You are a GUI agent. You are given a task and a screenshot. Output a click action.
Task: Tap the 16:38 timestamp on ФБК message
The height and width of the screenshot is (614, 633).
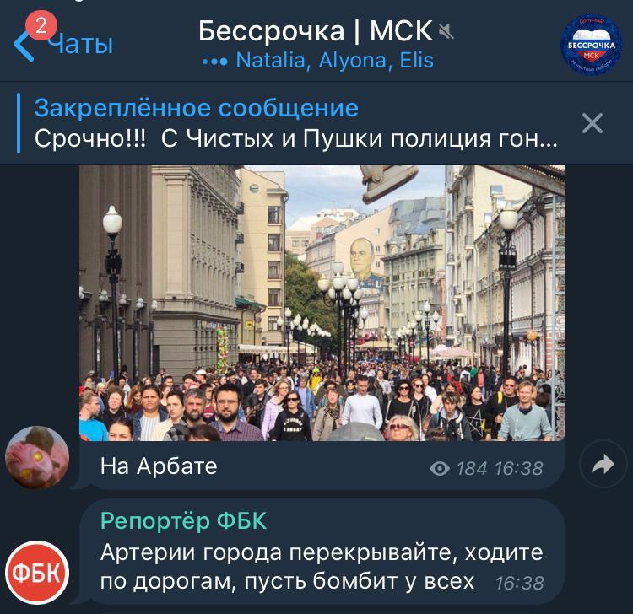point(520,584)
